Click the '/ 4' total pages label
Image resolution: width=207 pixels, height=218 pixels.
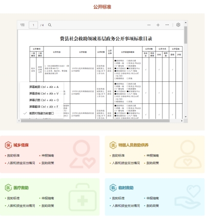click(x=42, y=25)
